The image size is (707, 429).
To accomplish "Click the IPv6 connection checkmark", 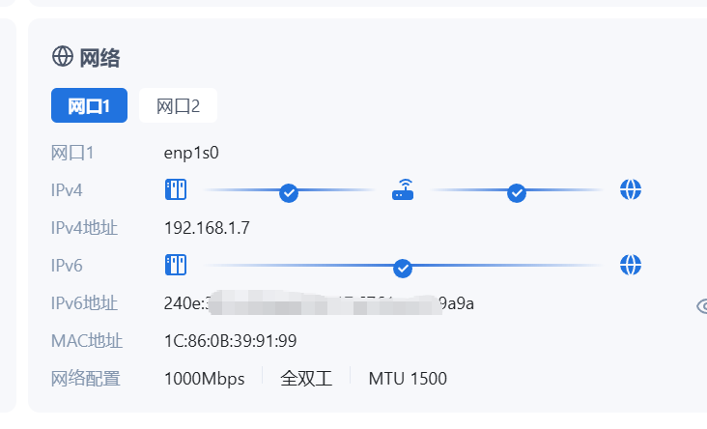I will (x=403, y=268).
